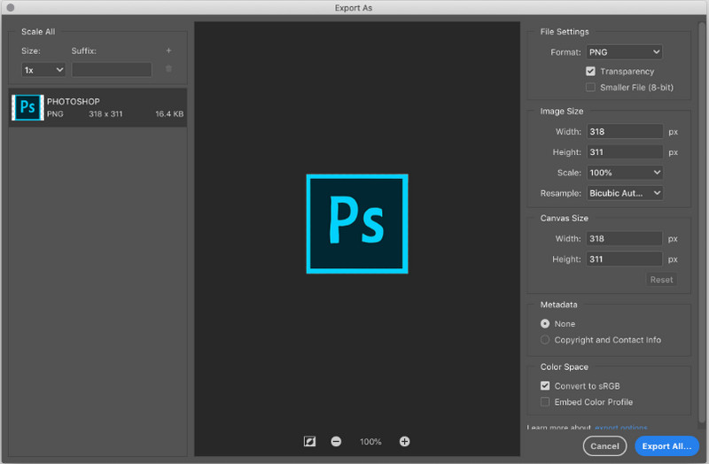The width and height of the screenshot is (709, 464).
Task: Open the Scale 100% dropdown
Action: click(x=625, y=173)
